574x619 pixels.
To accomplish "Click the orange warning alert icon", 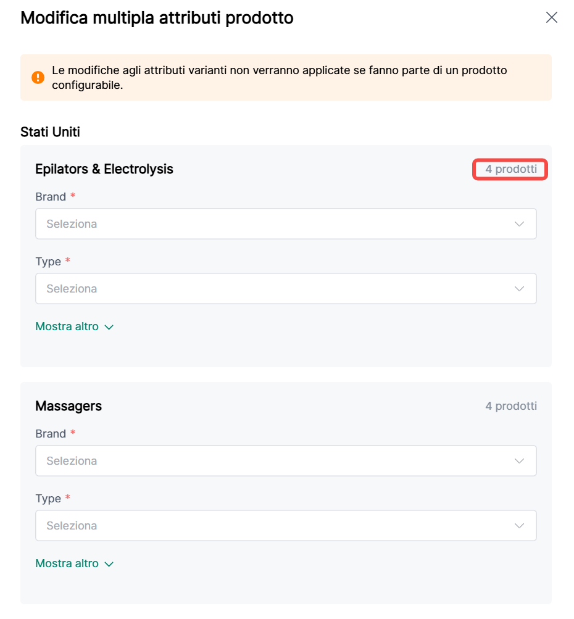I will 38,78.
